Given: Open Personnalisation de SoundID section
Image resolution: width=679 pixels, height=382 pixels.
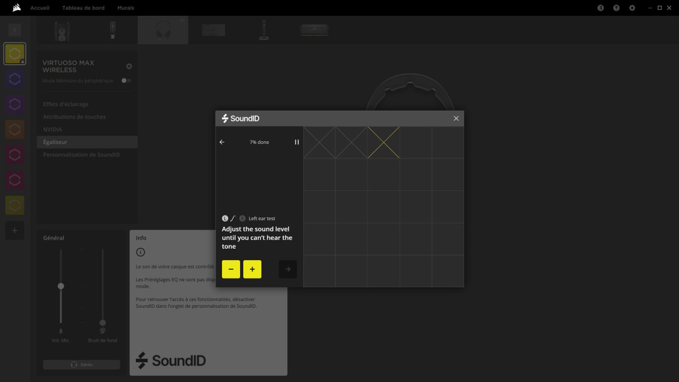Looking at the screenshot, I should pyautogui.click(x=82, y=155).
